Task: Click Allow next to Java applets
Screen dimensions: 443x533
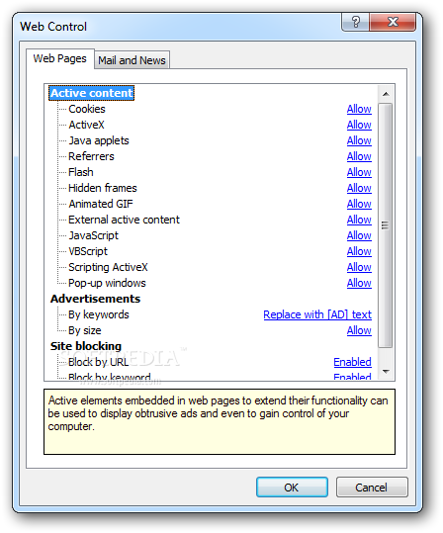Action: [x=359, y=140]
